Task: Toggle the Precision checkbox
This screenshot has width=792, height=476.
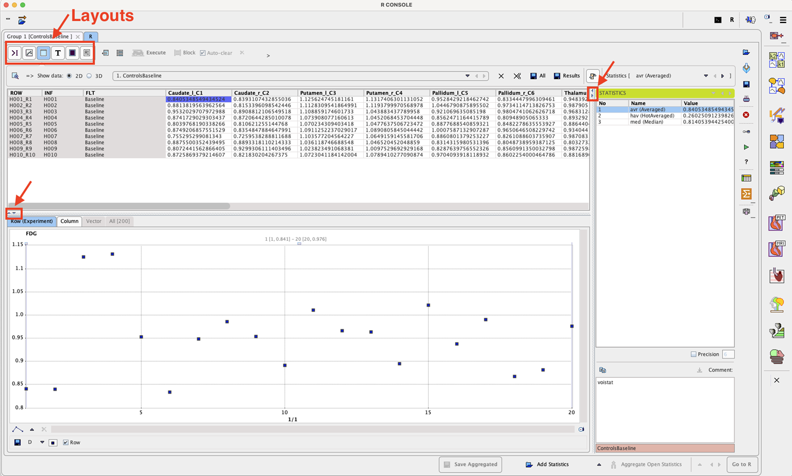Action: (694, 354)
